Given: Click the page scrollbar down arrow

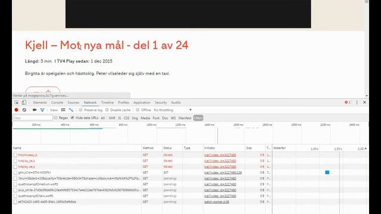Looking at the screenshot, I should [367, 96].
